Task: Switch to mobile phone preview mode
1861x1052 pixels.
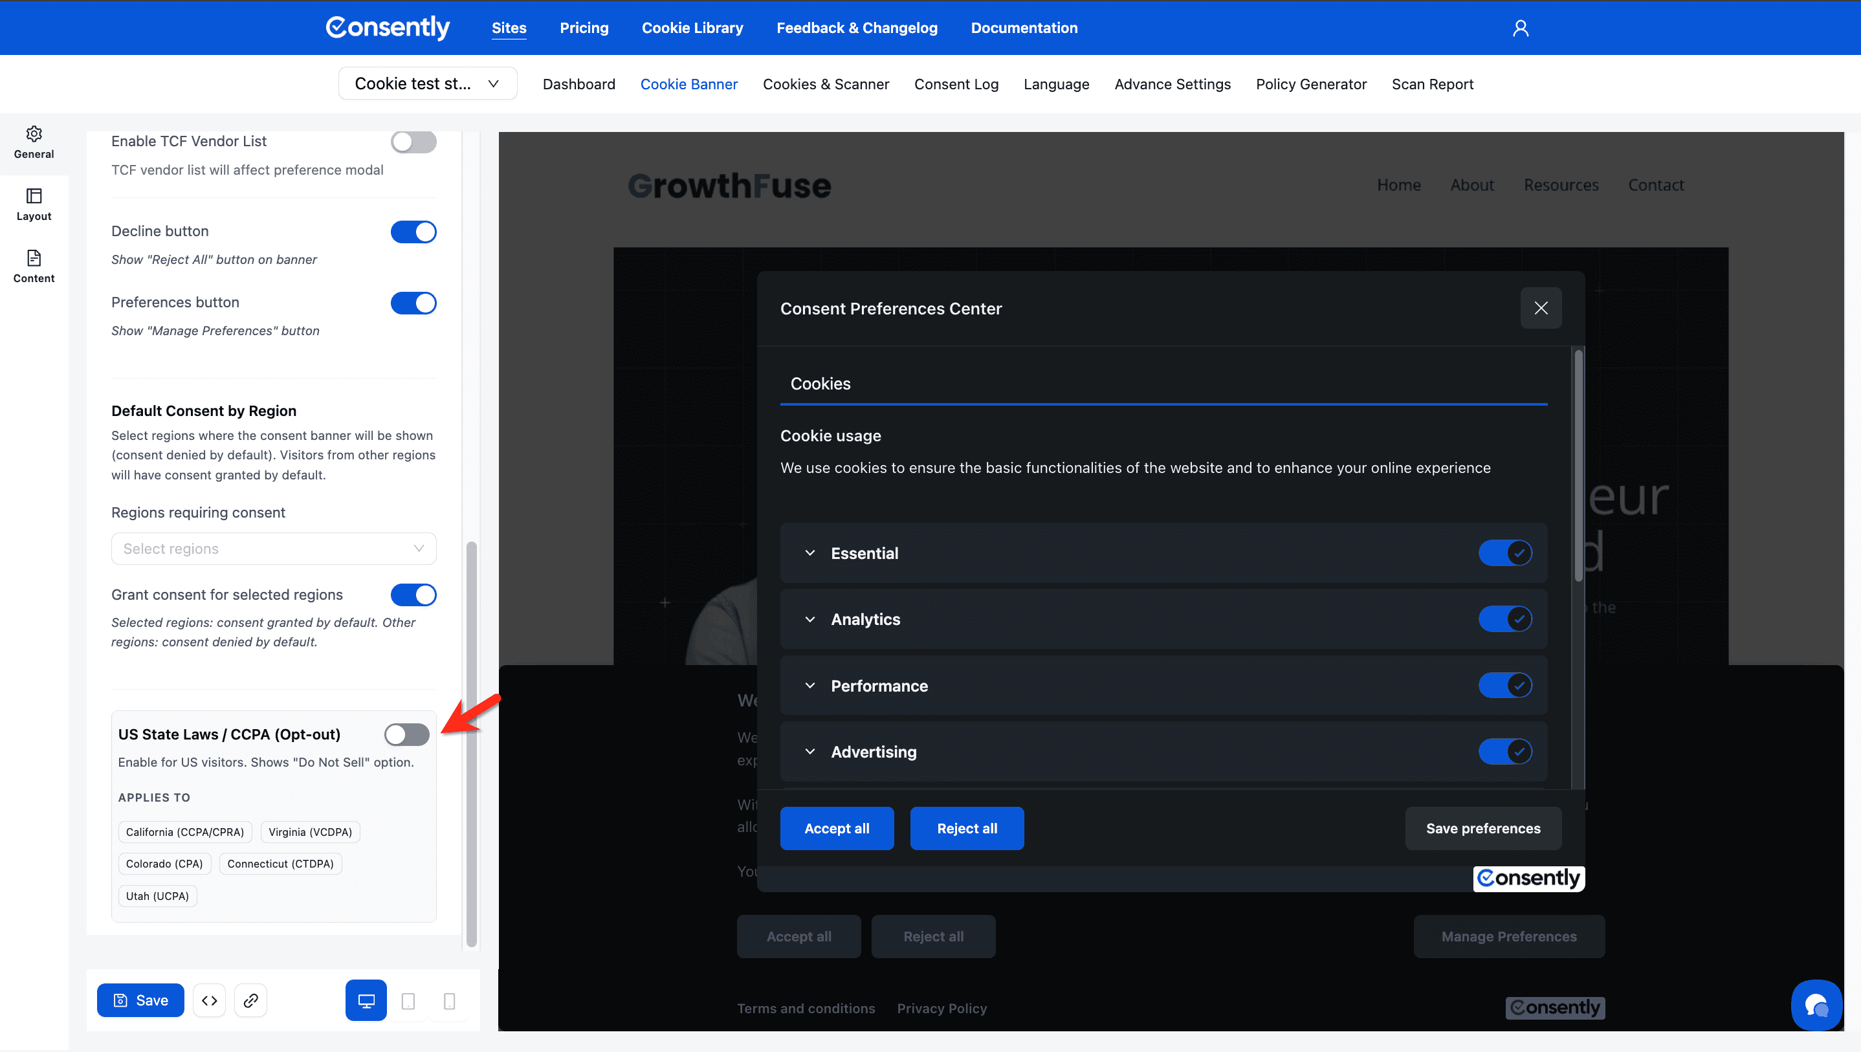Action: (449, 1001)
